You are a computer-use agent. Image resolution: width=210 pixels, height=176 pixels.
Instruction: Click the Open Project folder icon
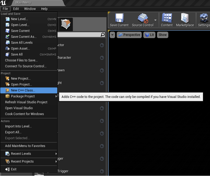pyautogui.click(x=7, y=85)
